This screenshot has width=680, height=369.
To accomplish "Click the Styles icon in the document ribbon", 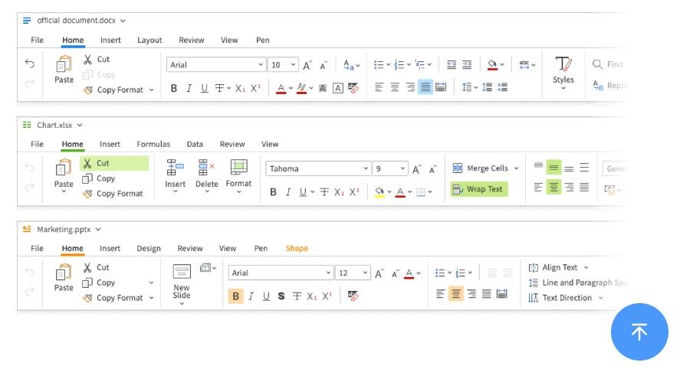I will click(563, 64).
